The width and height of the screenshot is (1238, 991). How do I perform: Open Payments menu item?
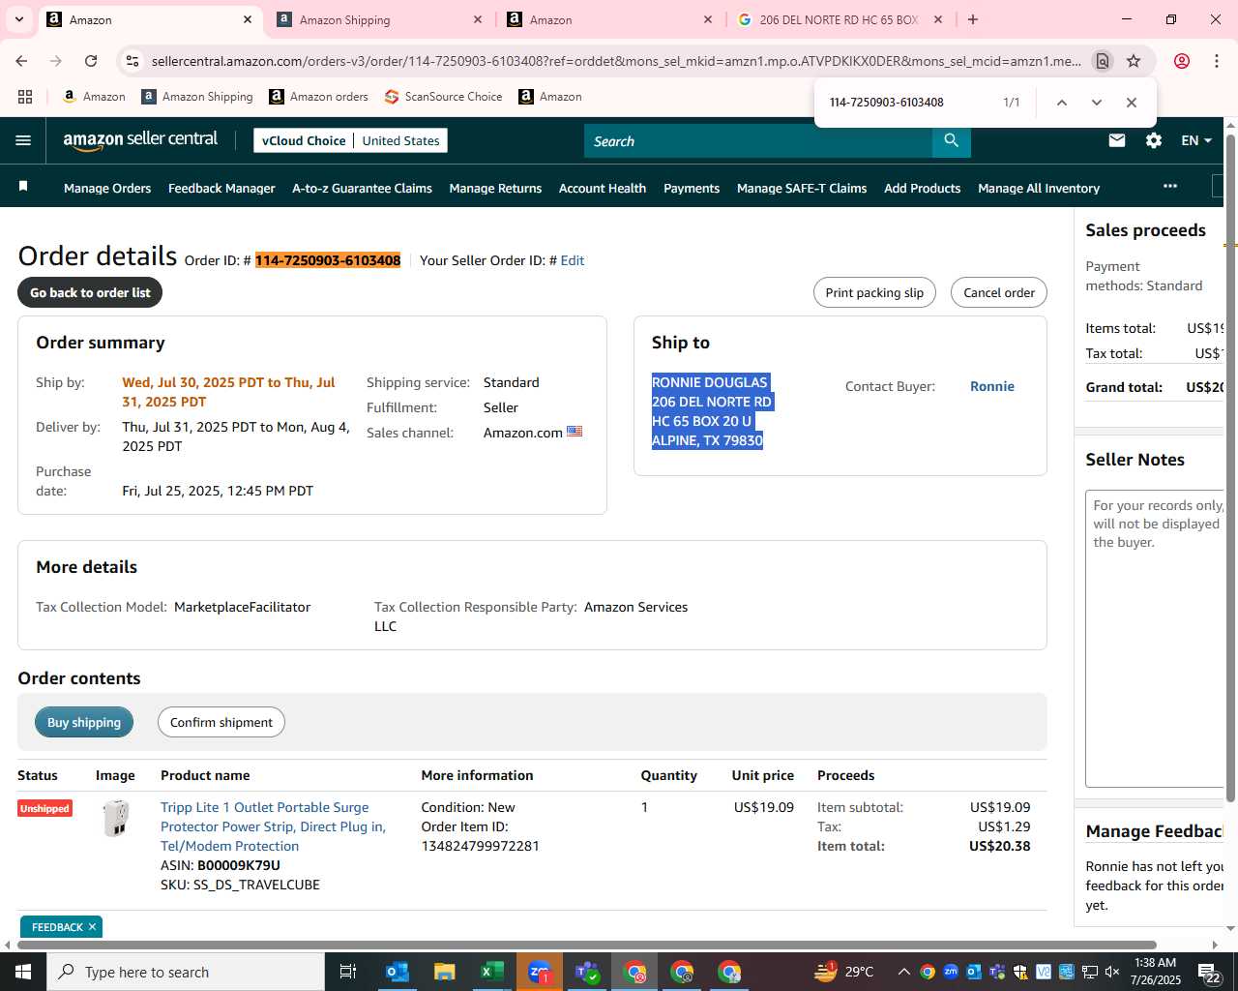coord(692,188)
